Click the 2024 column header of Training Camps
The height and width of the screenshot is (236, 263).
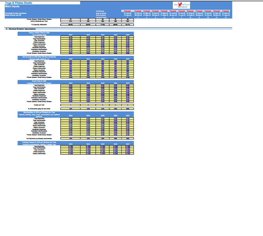(x=88, y=144)
